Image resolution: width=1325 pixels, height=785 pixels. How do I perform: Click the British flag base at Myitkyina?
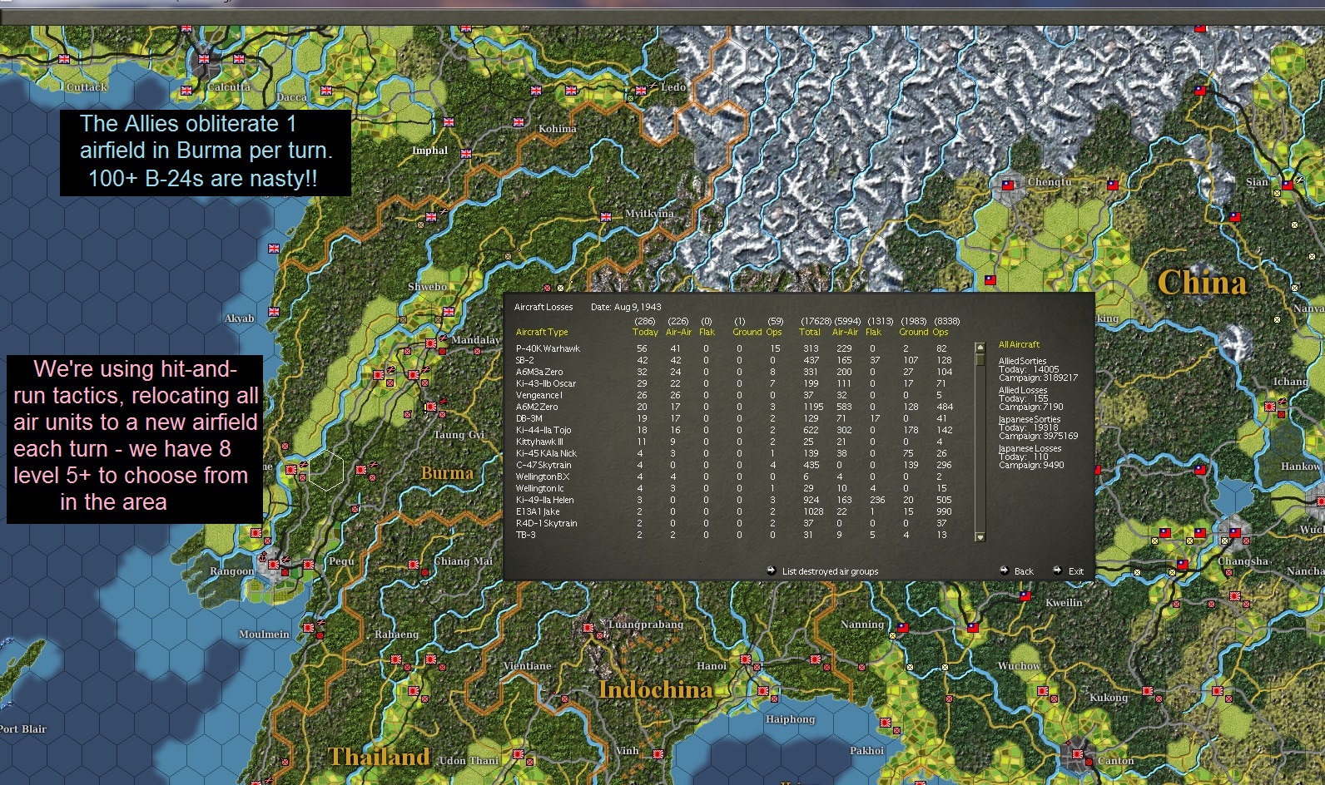(x=606, y=217)
